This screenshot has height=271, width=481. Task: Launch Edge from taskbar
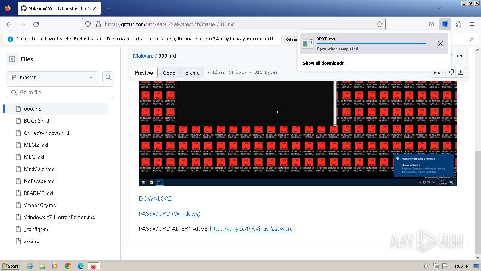pos(81,266)
